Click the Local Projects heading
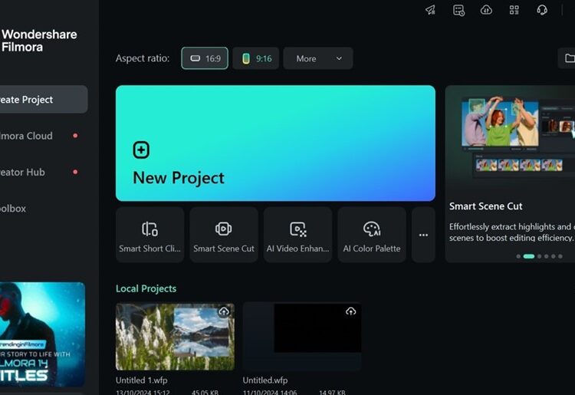This screenshot has width=575, height=395. click(146, 288)
